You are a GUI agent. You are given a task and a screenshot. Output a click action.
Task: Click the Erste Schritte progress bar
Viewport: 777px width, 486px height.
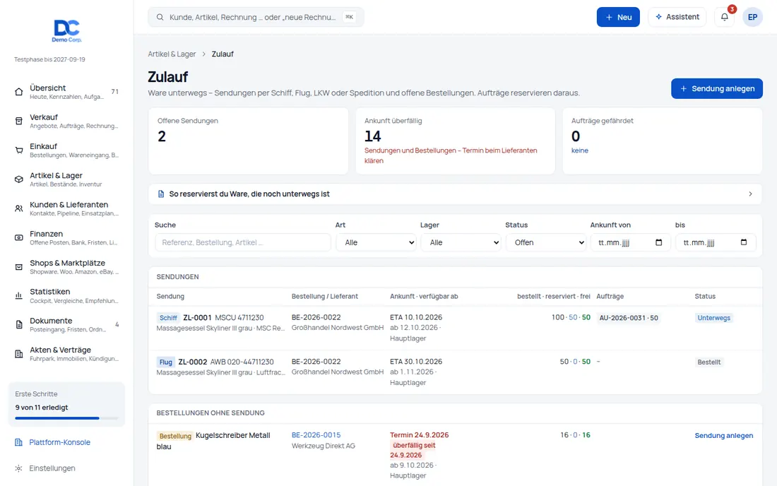tap(66, 418)
